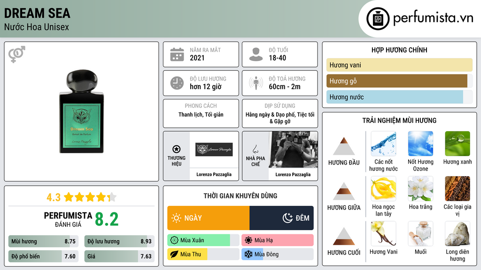Select the Muối note image
The width and height of the screenshot is (481, 270).
420,233
